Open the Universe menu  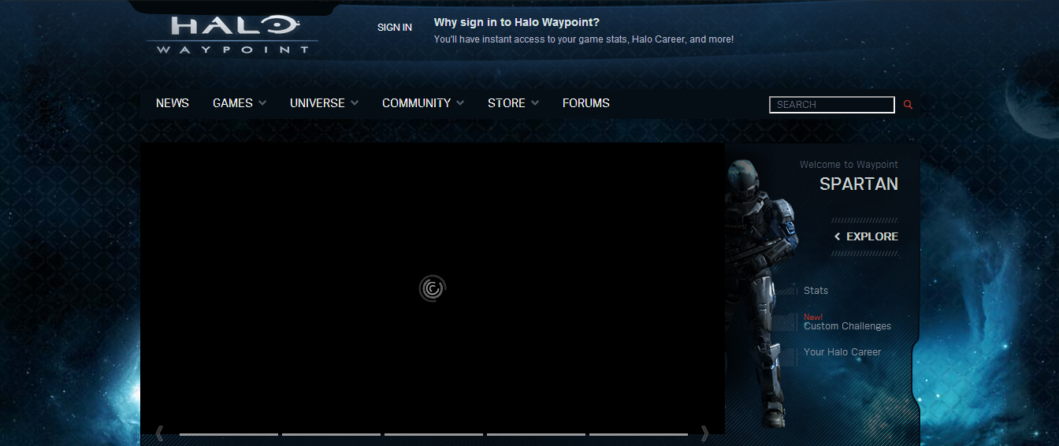click(x=318, y=103)
